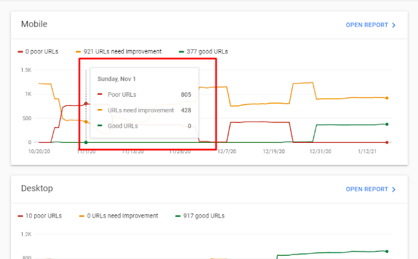The width and height of the screenshot is (418, 259).
Task: Click the 1/12/21 axis date label
Action: 367,151
